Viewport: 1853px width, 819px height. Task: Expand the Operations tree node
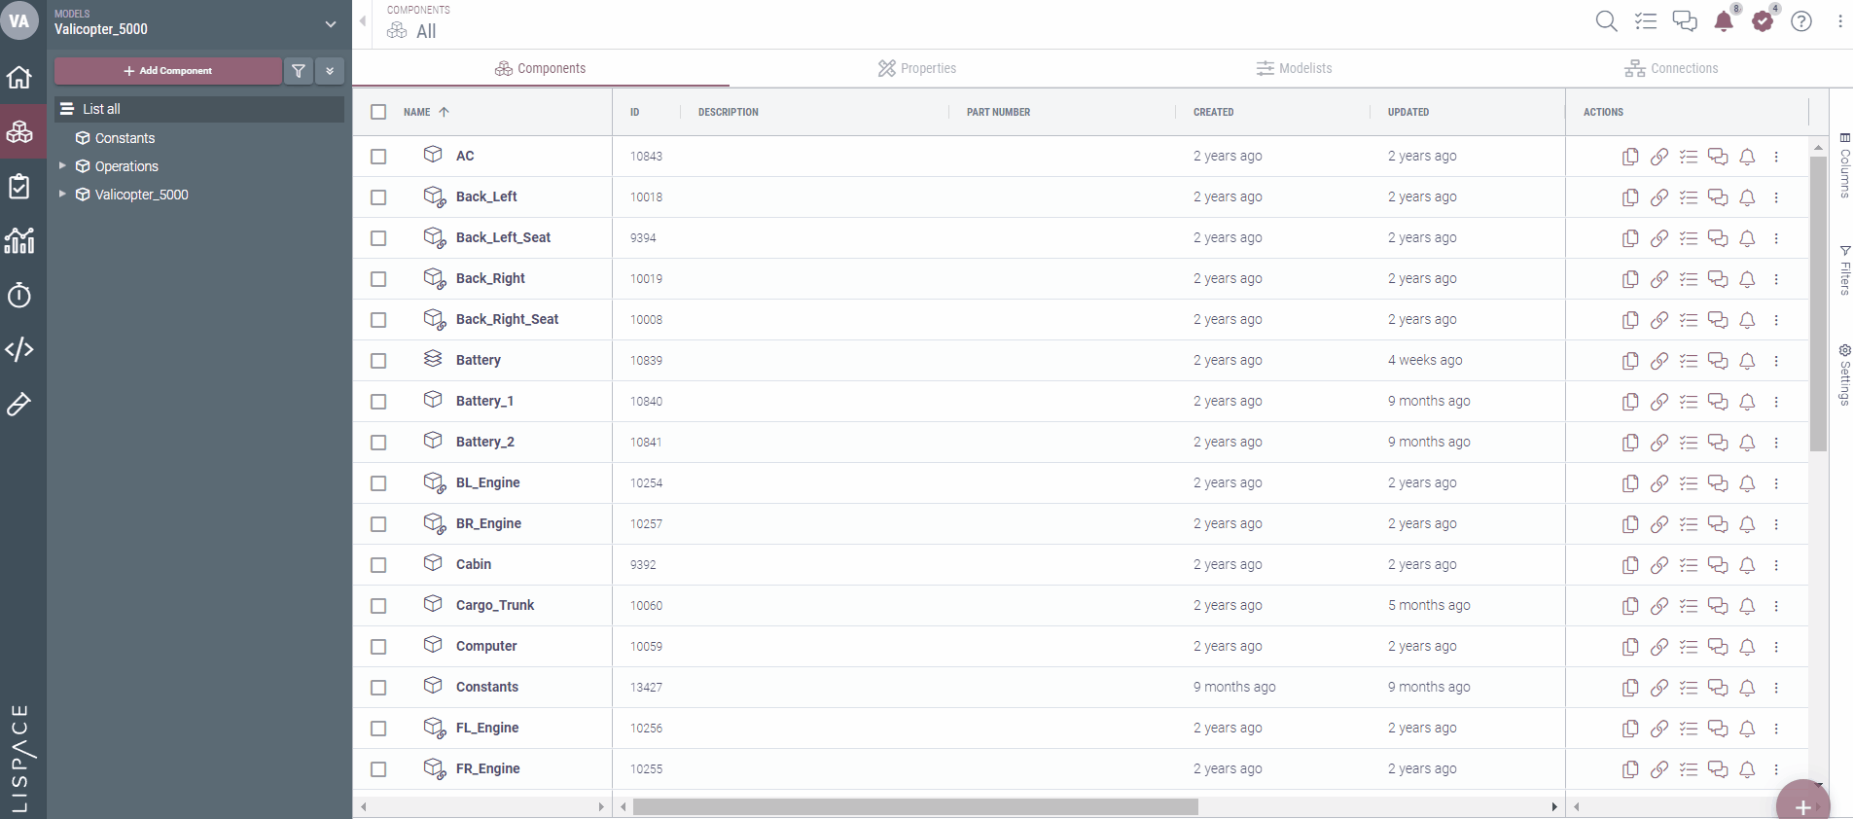coord(62,166)
